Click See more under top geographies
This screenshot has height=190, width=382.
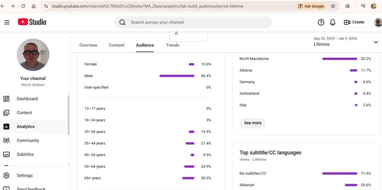253,123
